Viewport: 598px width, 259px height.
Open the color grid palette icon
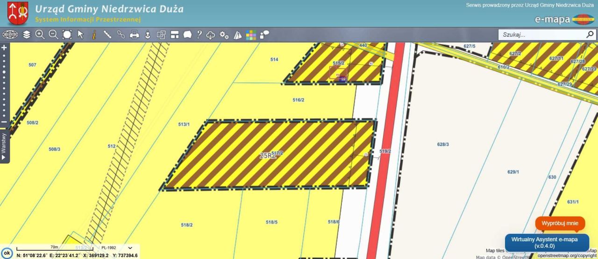(251, 34)
